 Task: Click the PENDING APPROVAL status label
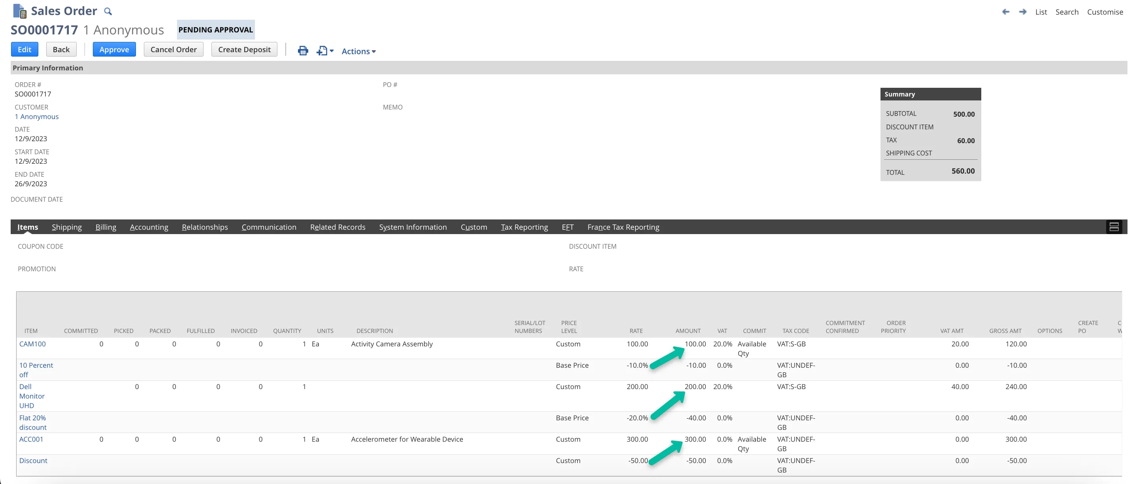pos(215,30)
